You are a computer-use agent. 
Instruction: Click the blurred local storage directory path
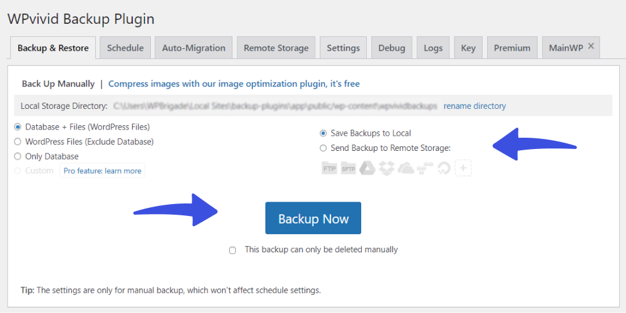[x=275, y=106]
